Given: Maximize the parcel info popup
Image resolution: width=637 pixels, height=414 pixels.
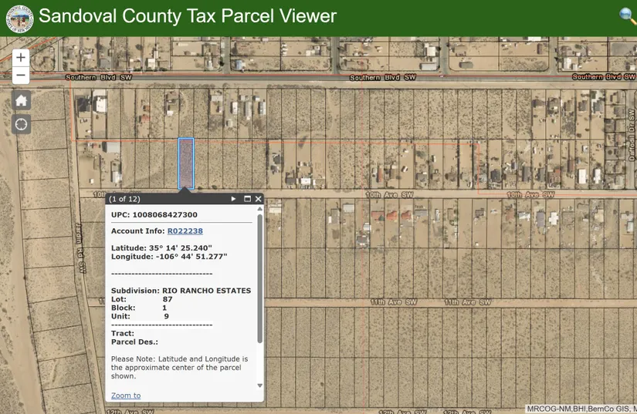Looking at the screenshot, I should pyautogui.click(x=247, y=199).
